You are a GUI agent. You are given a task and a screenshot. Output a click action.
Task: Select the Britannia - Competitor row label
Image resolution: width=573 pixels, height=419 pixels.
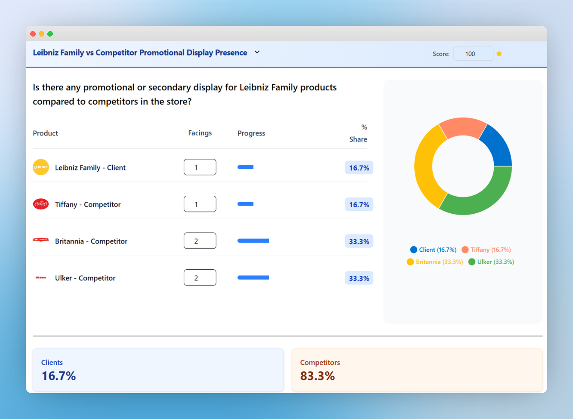pyautogui.click(x=91, y=241)
